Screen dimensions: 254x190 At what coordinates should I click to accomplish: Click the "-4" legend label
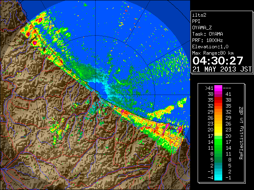click(210, 178)
